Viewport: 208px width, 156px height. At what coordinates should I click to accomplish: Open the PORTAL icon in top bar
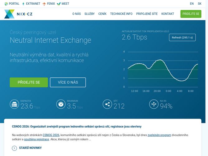click(x=6, y=4)
